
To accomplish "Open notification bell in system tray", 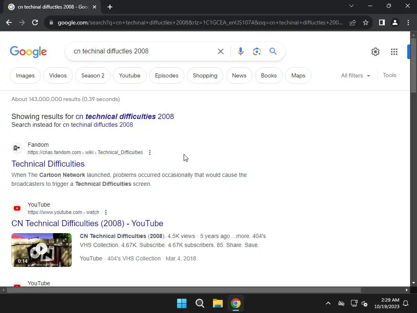I will [406, 303].
